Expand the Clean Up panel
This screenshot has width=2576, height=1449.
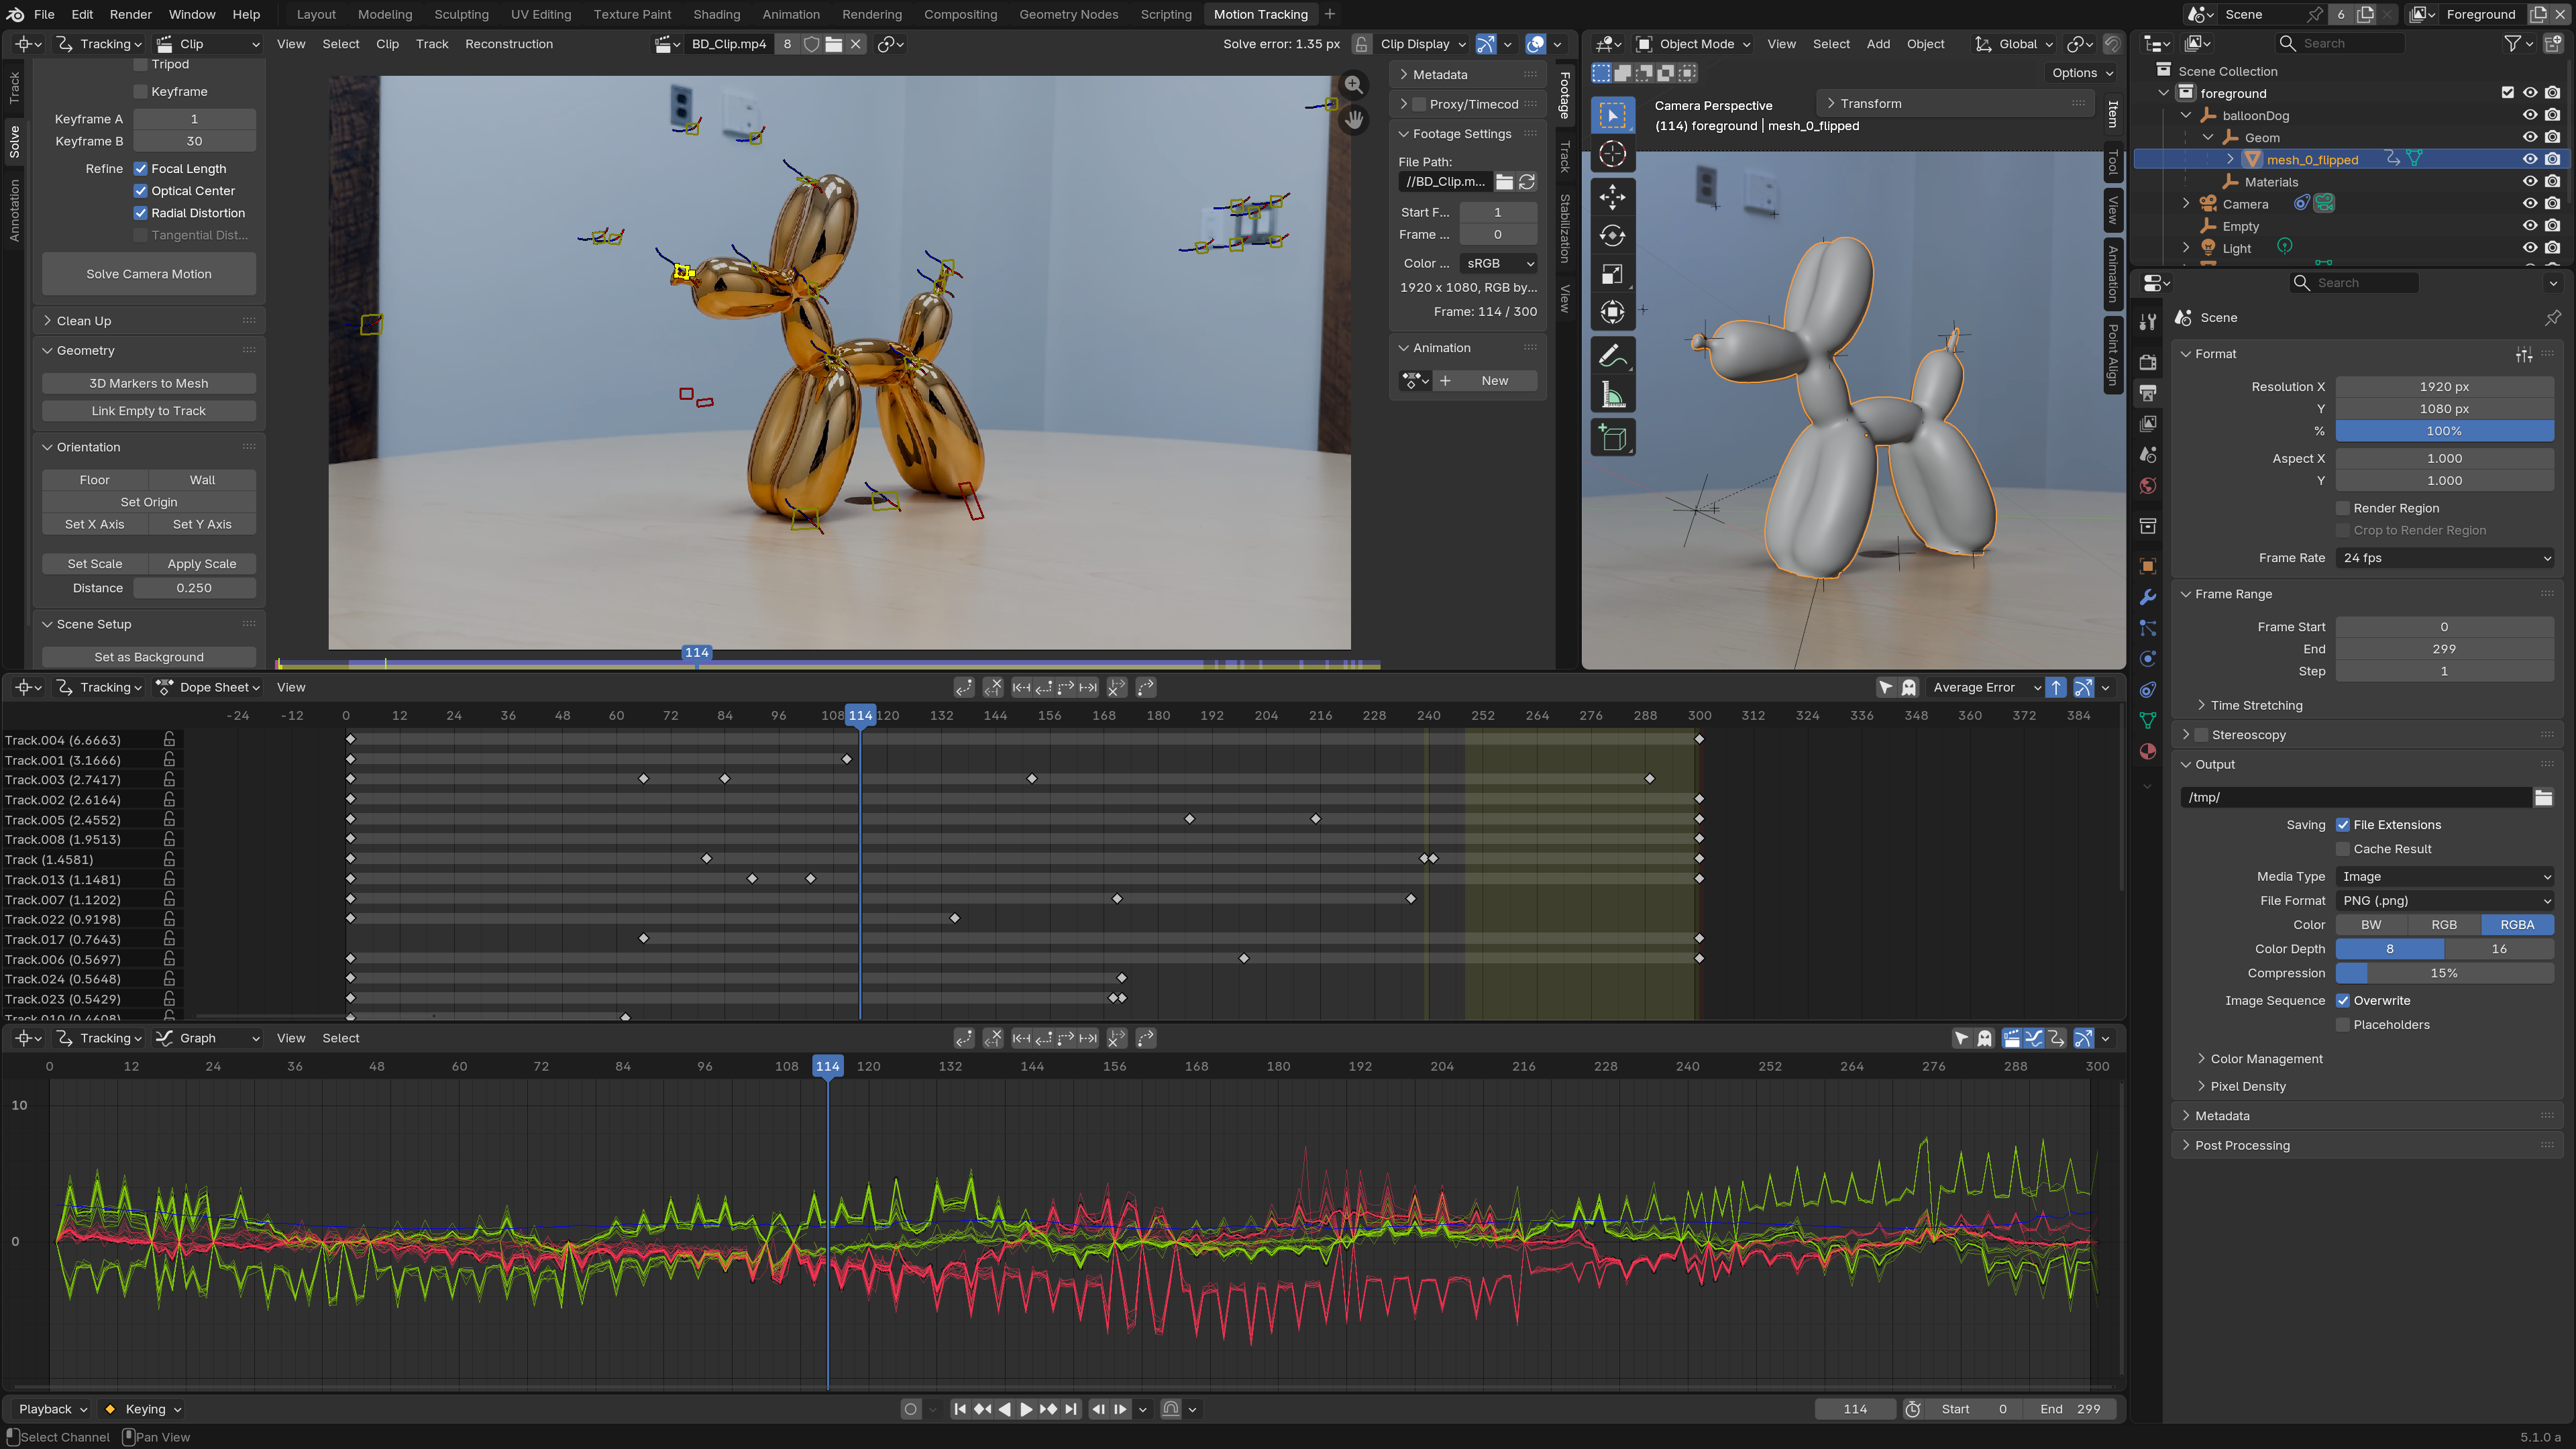click(x=84, y=321)
